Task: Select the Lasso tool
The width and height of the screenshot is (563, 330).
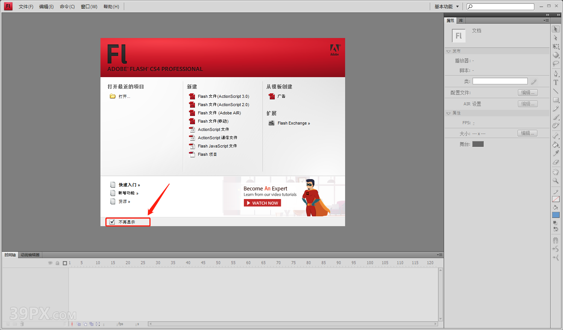Action: [x=555, y=64]
